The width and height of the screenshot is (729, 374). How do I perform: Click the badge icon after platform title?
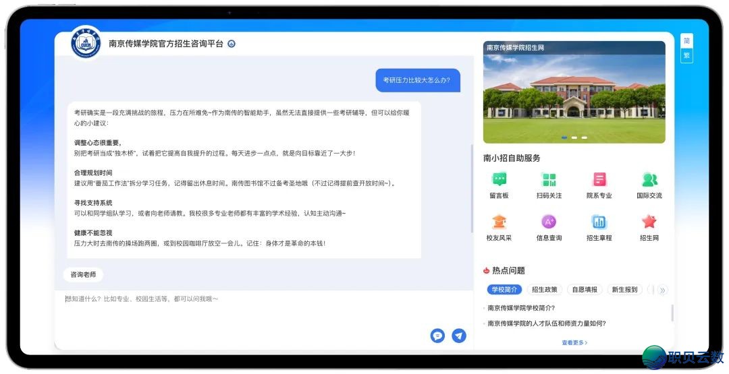point(232,44)
